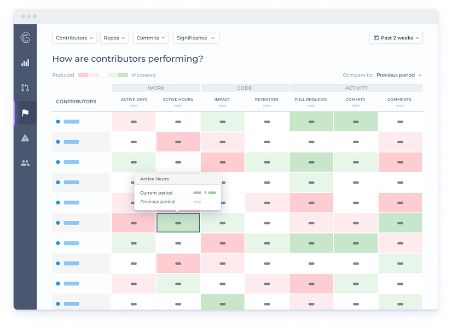Expand the Repos filter dropdown
Screen dimensions: 452x328
(114, 38)
